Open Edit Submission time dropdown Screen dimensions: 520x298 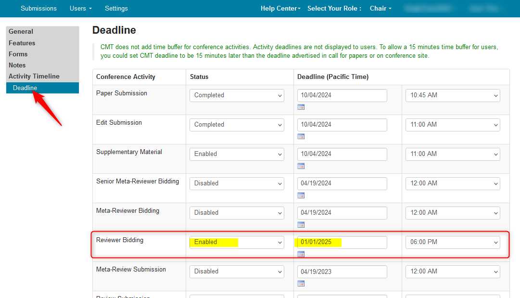pos(453,125)
